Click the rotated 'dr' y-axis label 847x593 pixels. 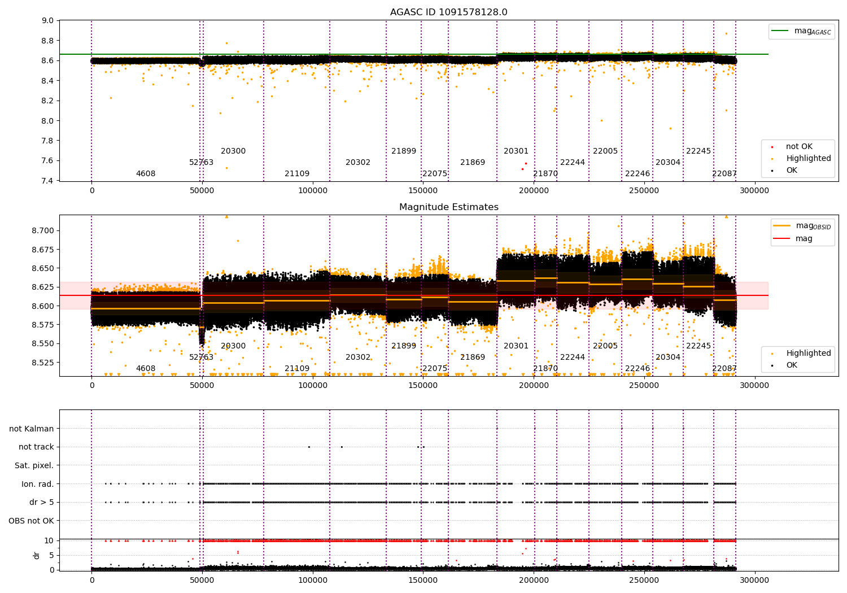click(37, 555)
